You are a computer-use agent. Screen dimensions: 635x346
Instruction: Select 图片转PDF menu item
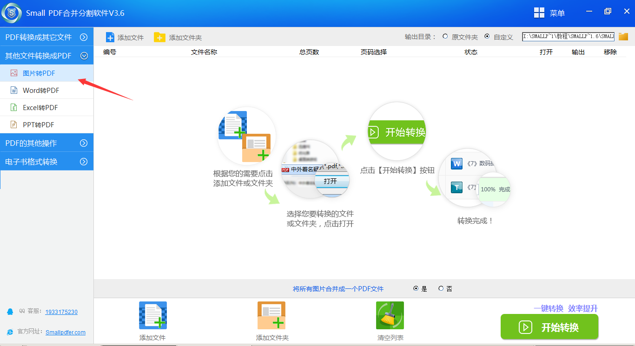pos(46,73)
